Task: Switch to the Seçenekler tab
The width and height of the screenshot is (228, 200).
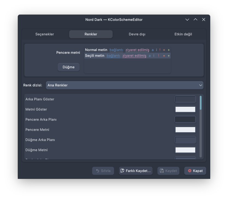Action: (45, 34)
